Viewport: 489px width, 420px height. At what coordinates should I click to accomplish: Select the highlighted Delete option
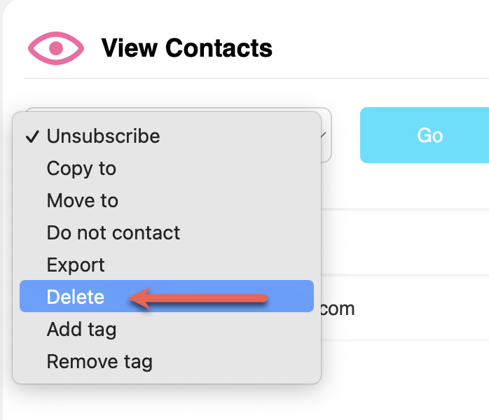(76, 297)
